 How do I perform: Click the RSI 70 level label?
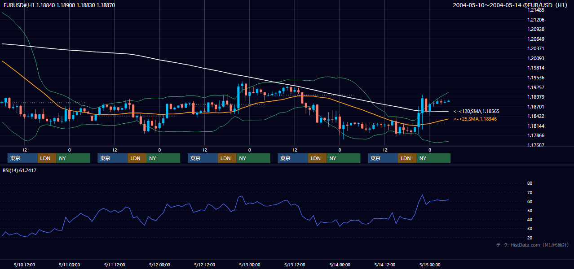530,192
